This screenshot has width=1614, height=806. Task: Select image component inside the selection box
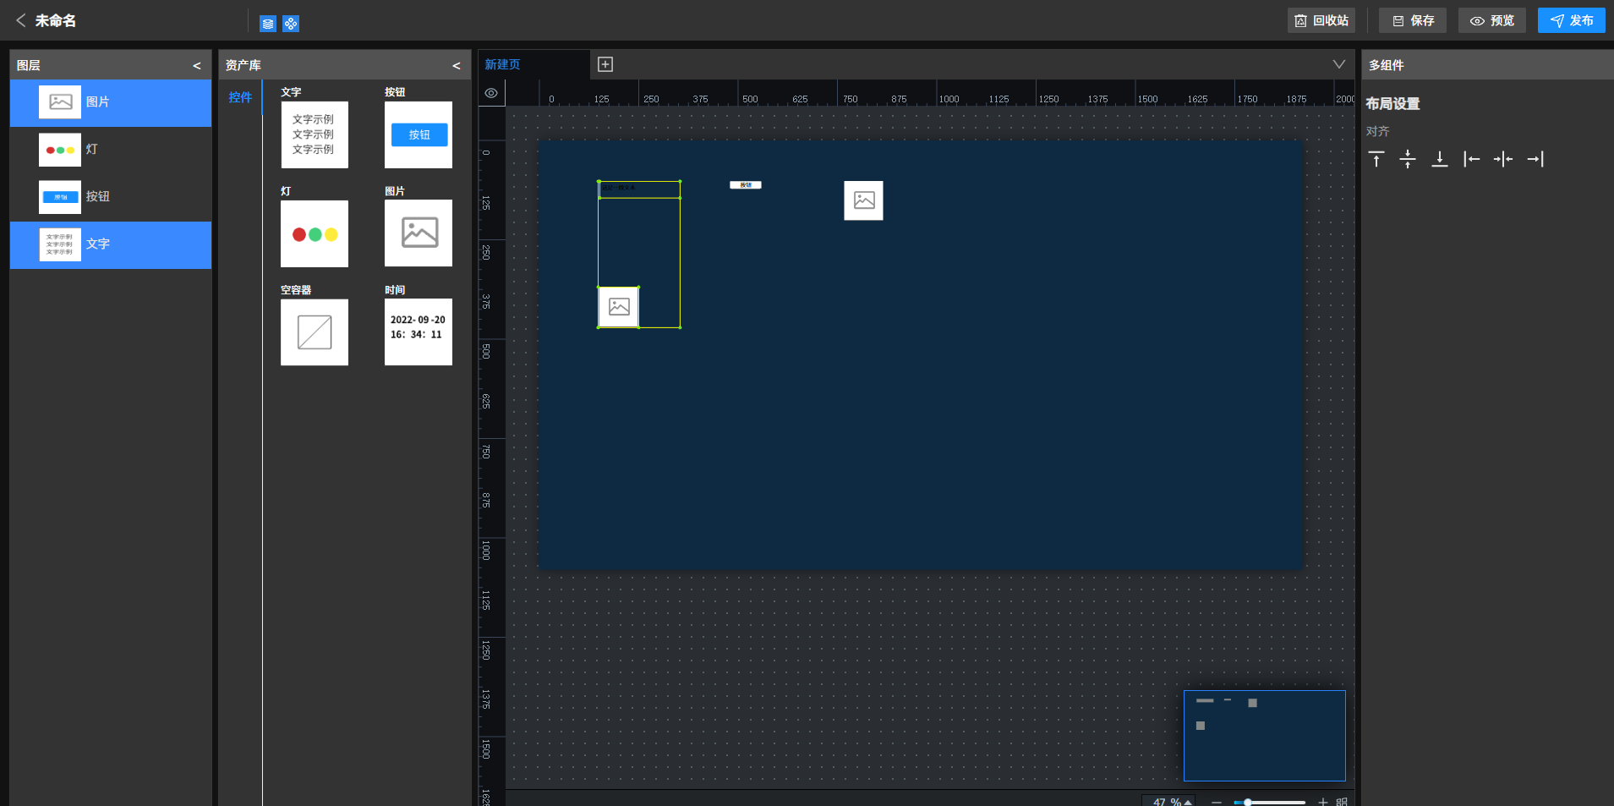(619, 307)
